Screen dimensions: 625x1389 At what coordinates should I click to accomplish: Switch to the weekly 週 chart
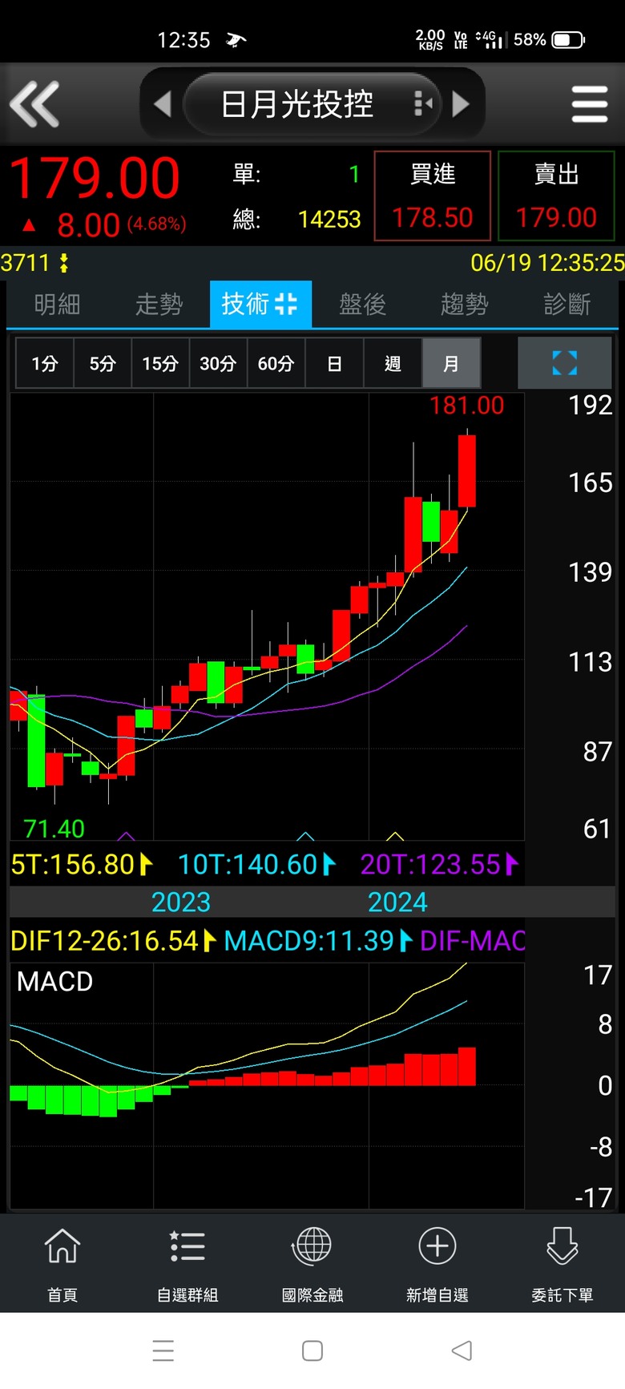[393, 363]
